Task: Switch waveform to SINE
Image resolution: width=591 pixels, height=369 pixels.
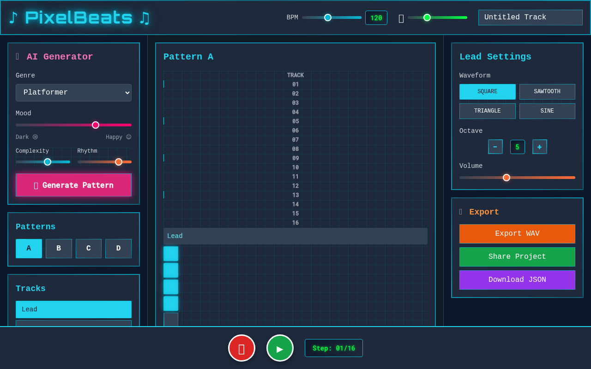Action: tap(547, 111)
